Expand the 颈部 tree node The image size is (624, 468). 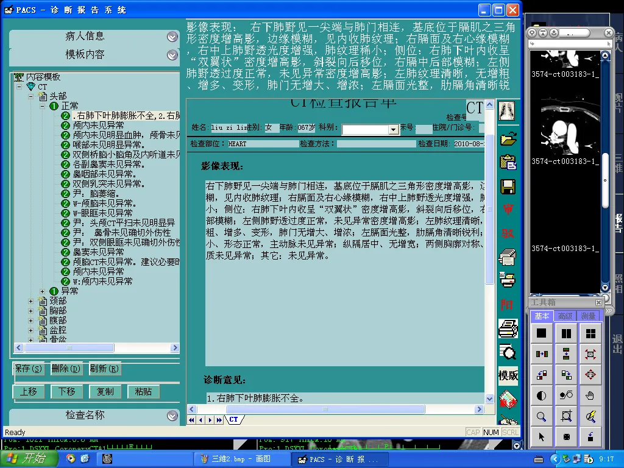click(x=30, y=301)
